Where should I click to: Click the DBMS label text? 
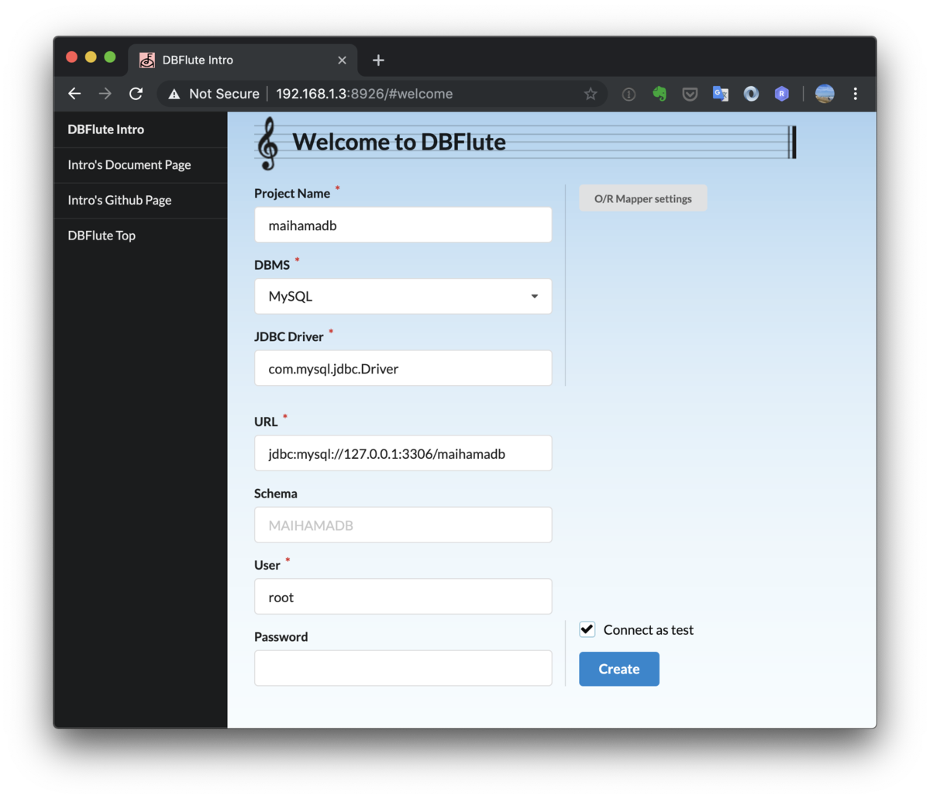pos(272,265)
